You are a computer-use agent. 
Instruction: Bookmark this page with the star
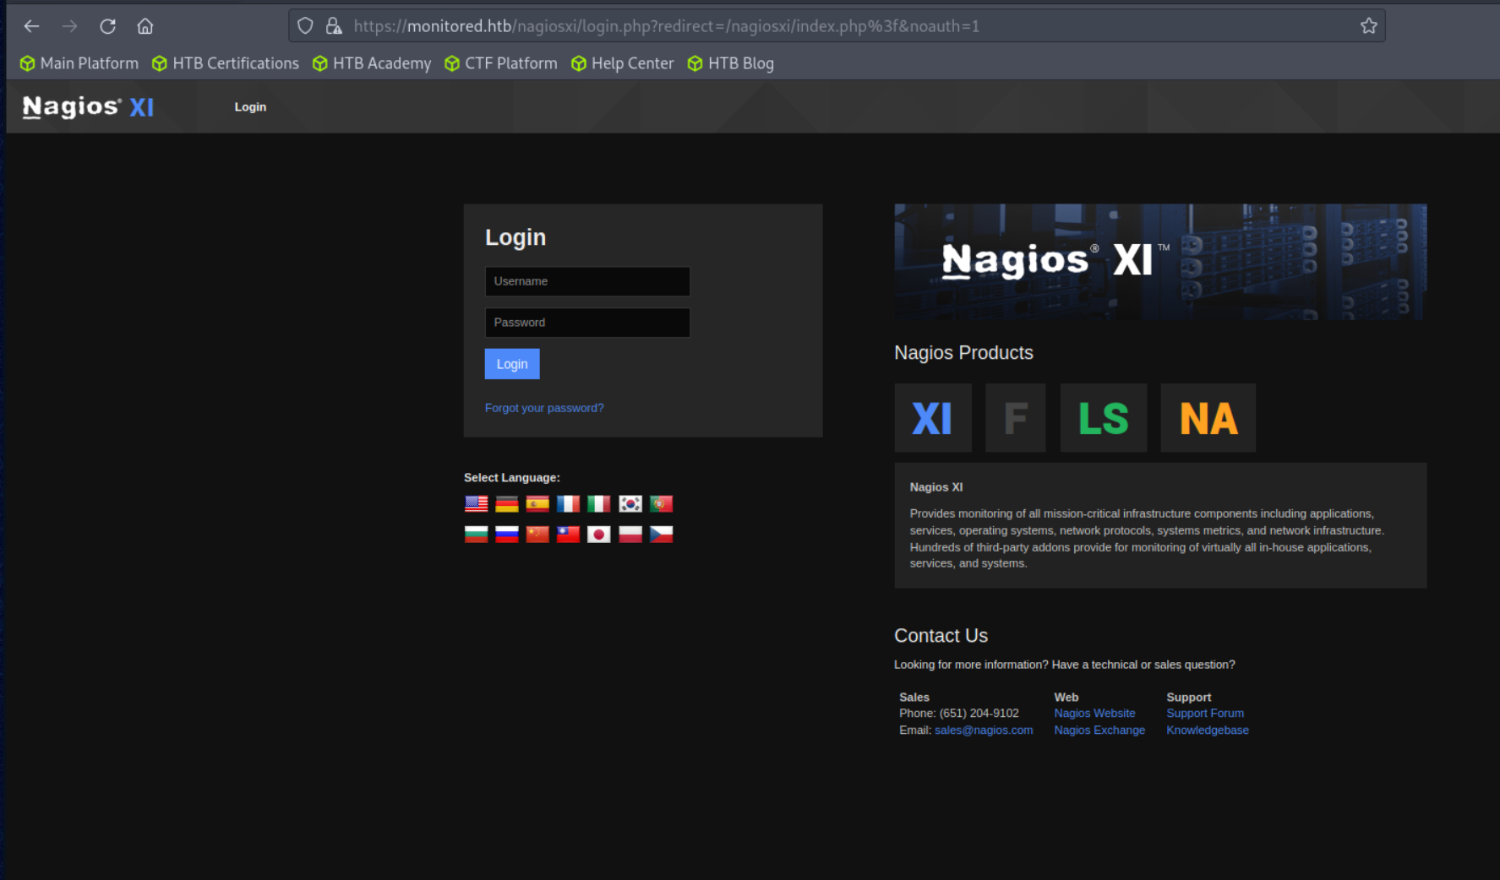click(1368, 26)
